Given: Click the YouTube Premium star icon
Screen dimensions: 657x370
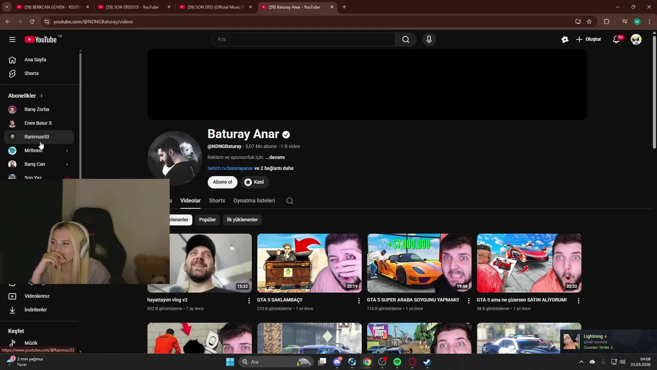Looking at the screenshot, I should point(565,40).
